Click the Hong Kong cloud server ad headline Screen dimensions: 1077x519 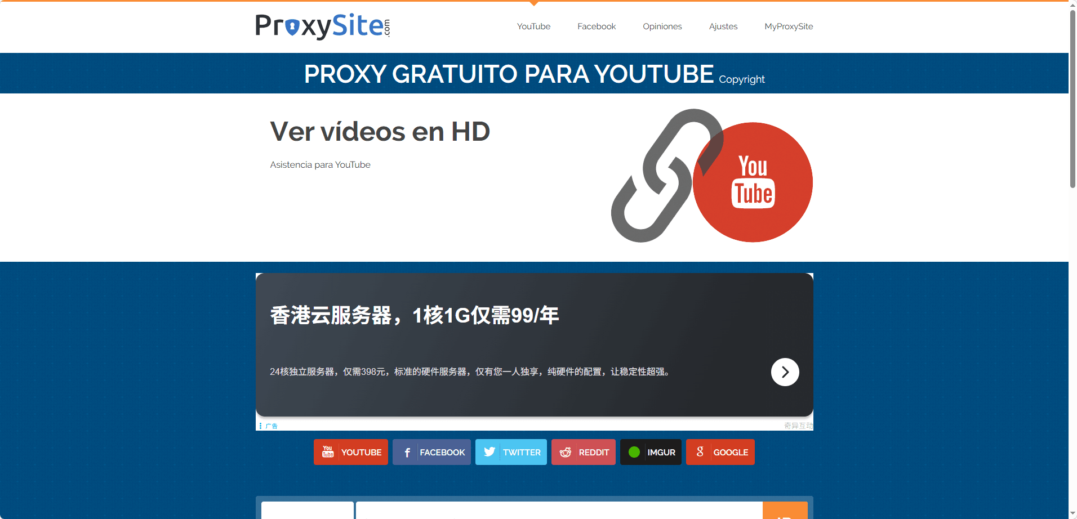pyautogui.click(x=415, y=315)
